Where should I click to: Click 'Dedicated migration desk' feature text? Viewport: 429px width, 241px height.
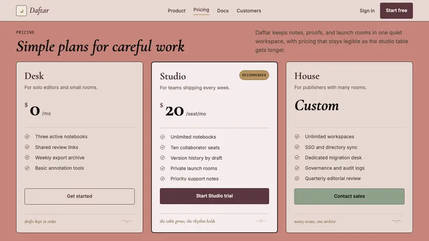(333, 157)
